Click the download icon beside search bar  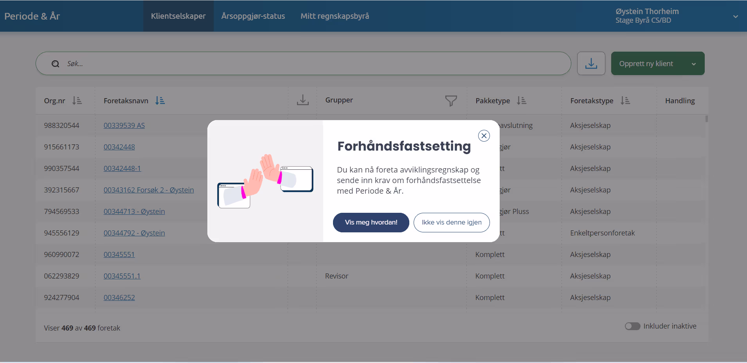(591, 63)
